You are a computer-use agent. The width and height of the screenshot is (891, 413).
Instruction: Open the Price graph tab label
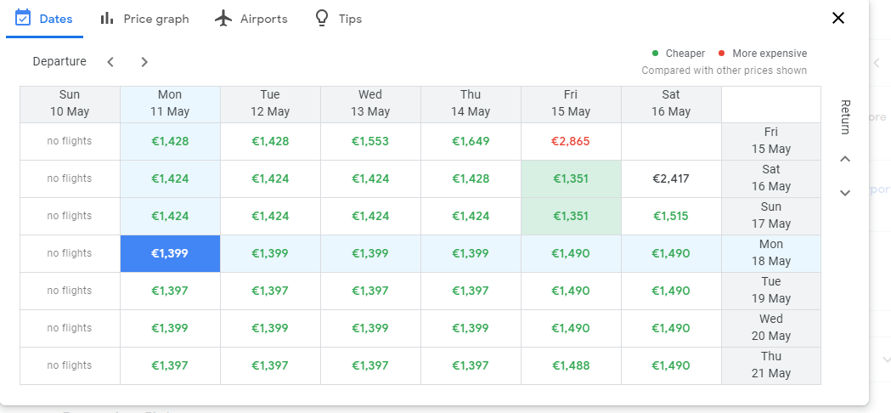(x=156, y=19)
